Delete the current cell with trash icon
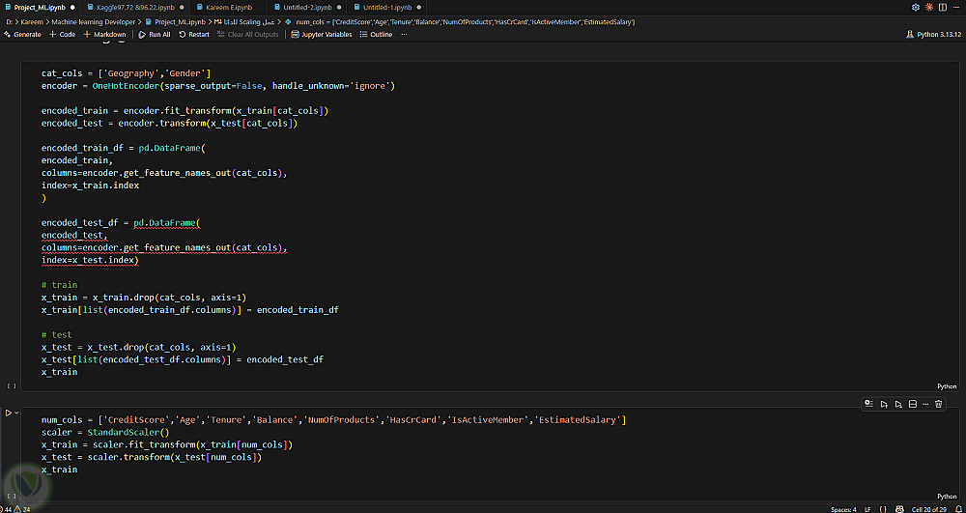966x513 pixels. point(938,404)
